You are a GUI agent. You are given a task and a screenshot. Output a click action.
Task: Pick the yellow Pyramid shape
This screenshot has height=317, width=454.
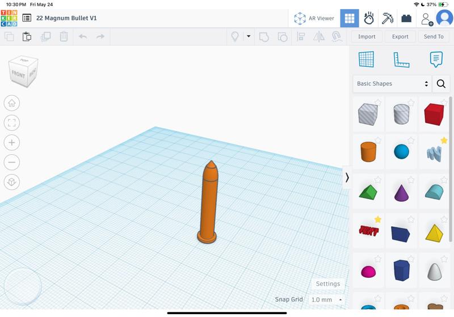click(x=434, y=233)
